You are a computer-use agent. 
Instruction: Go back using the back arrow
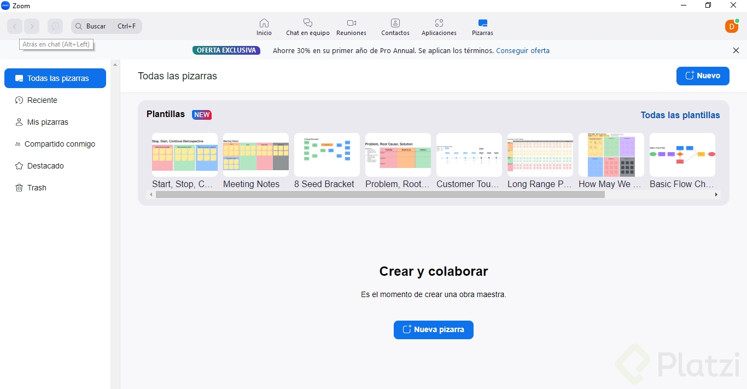tap(15, 26)
